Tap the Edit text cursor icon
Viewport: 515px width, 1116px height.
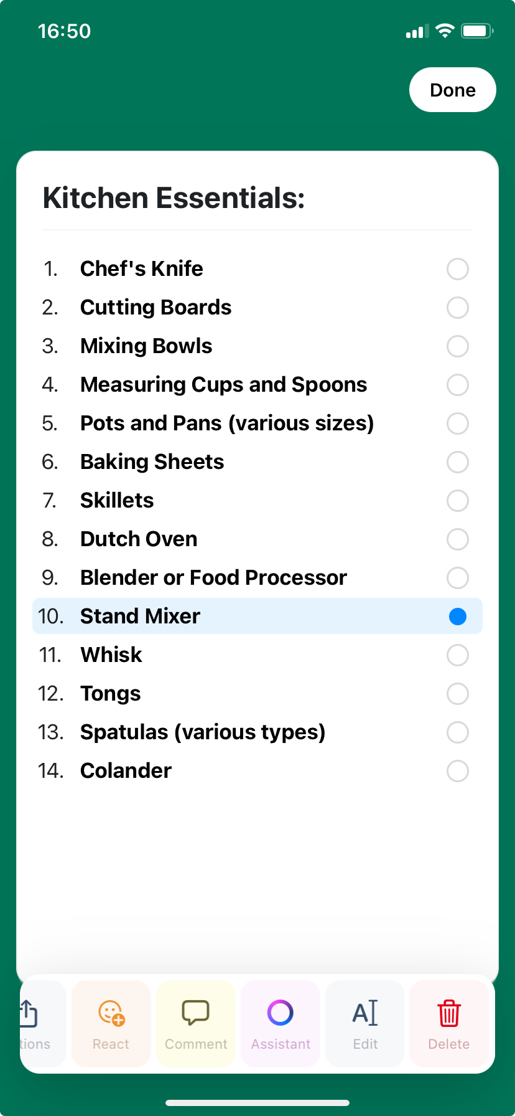point(365,1013)
